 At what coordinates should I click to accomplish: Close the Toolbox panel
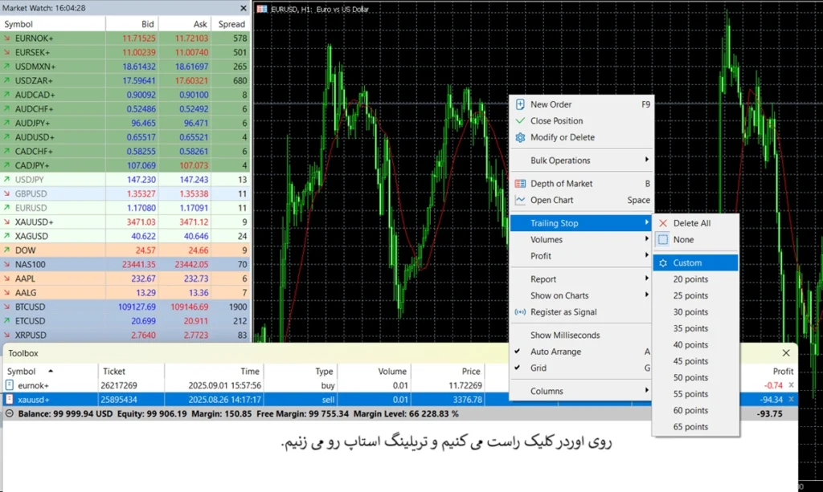pyautogui.click(x=786, y=353)
